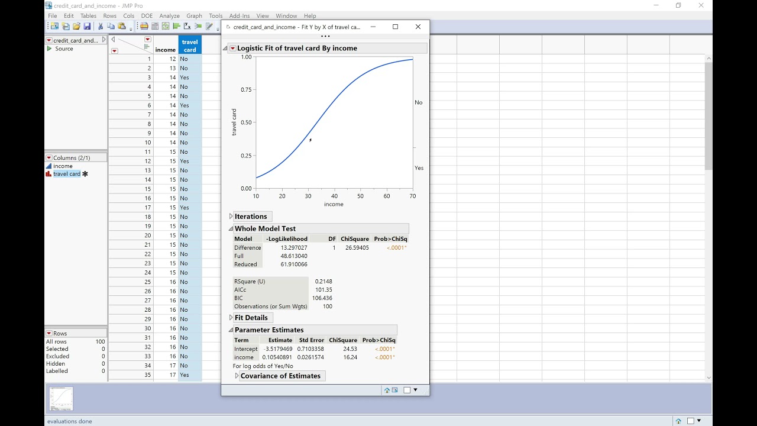
Task: Open the Analyze menu
Action: tap(169, 16)
